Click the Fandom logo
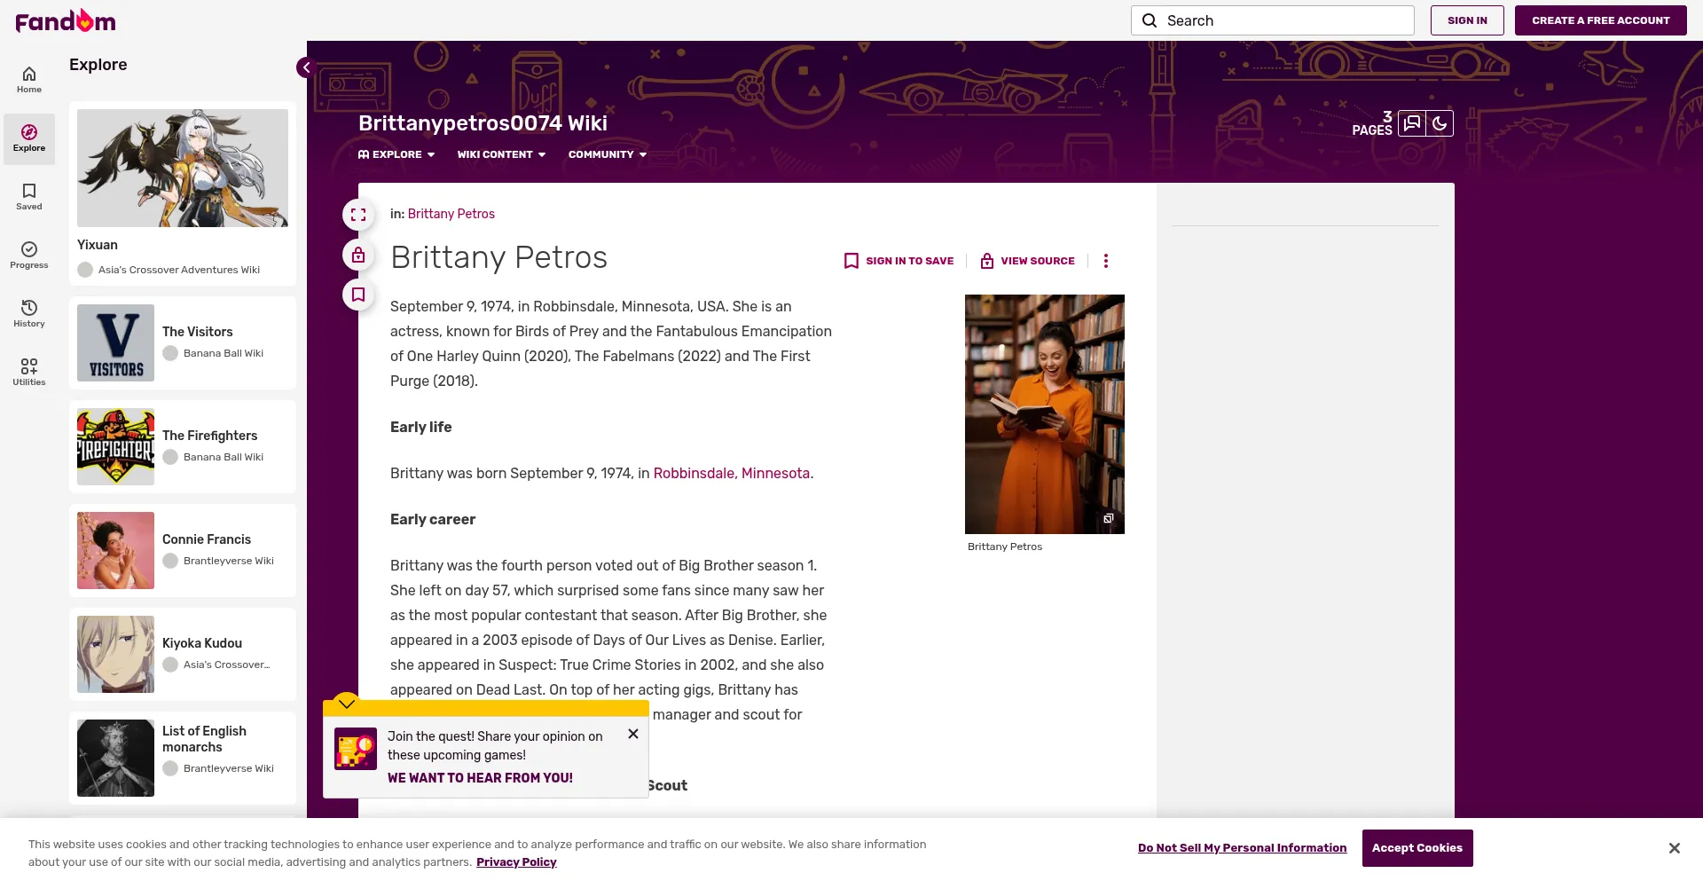This screenshot has width=1703, height=881. (66, 20)
